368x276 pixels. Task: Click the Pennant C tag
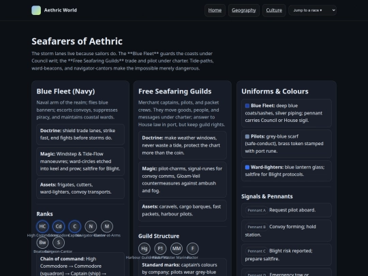(256, 251)
